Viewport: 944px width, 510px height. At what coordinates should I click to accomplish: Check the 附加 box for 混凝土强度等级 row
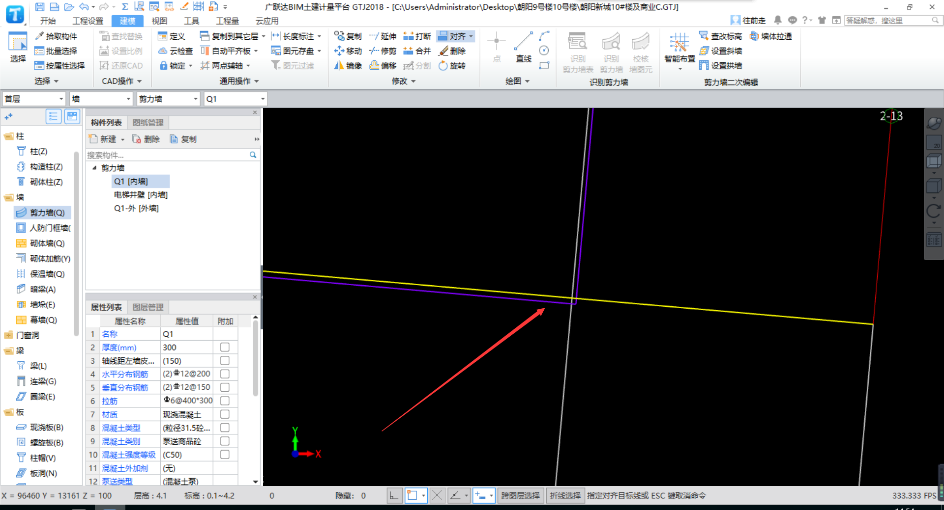pos(225,455)
